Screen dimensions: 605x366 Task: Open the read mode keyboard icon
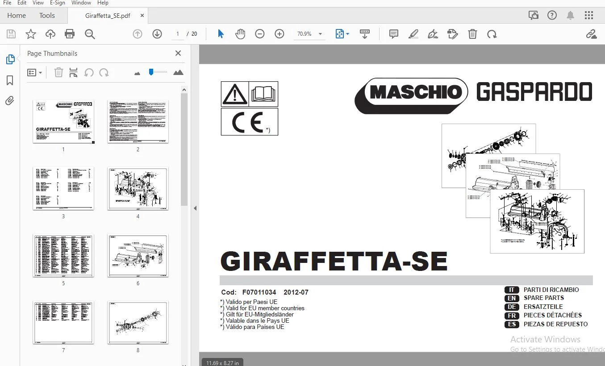(365, 34)
